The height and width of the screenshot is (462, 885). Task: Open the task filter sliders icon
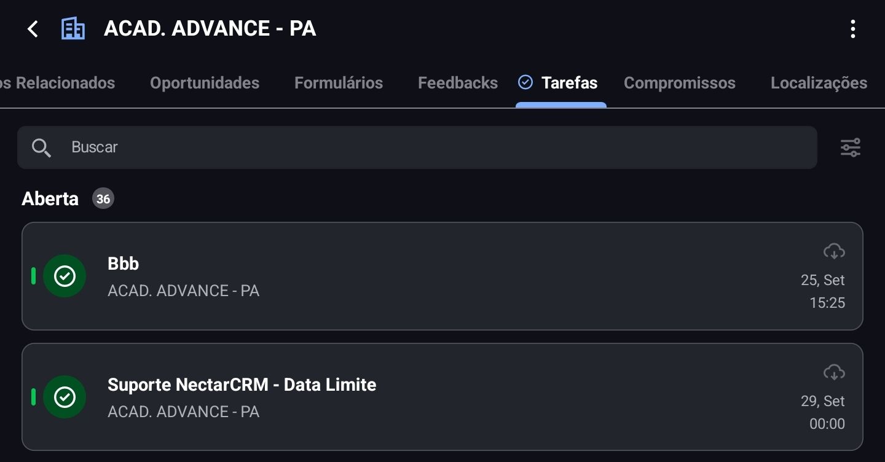[851, 147]
